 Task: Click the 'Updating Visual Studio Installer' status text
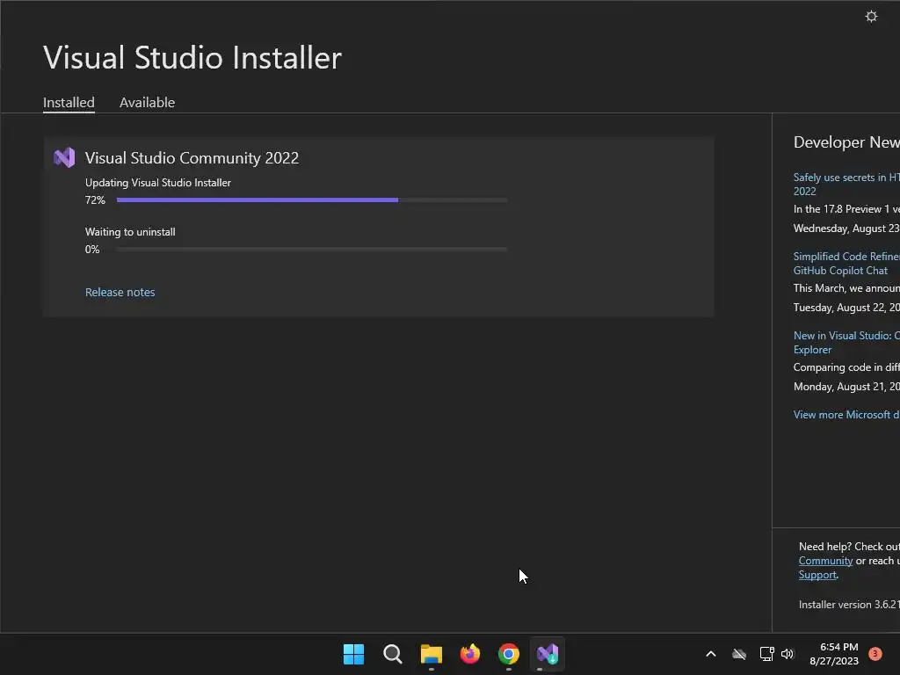[158, 183]
